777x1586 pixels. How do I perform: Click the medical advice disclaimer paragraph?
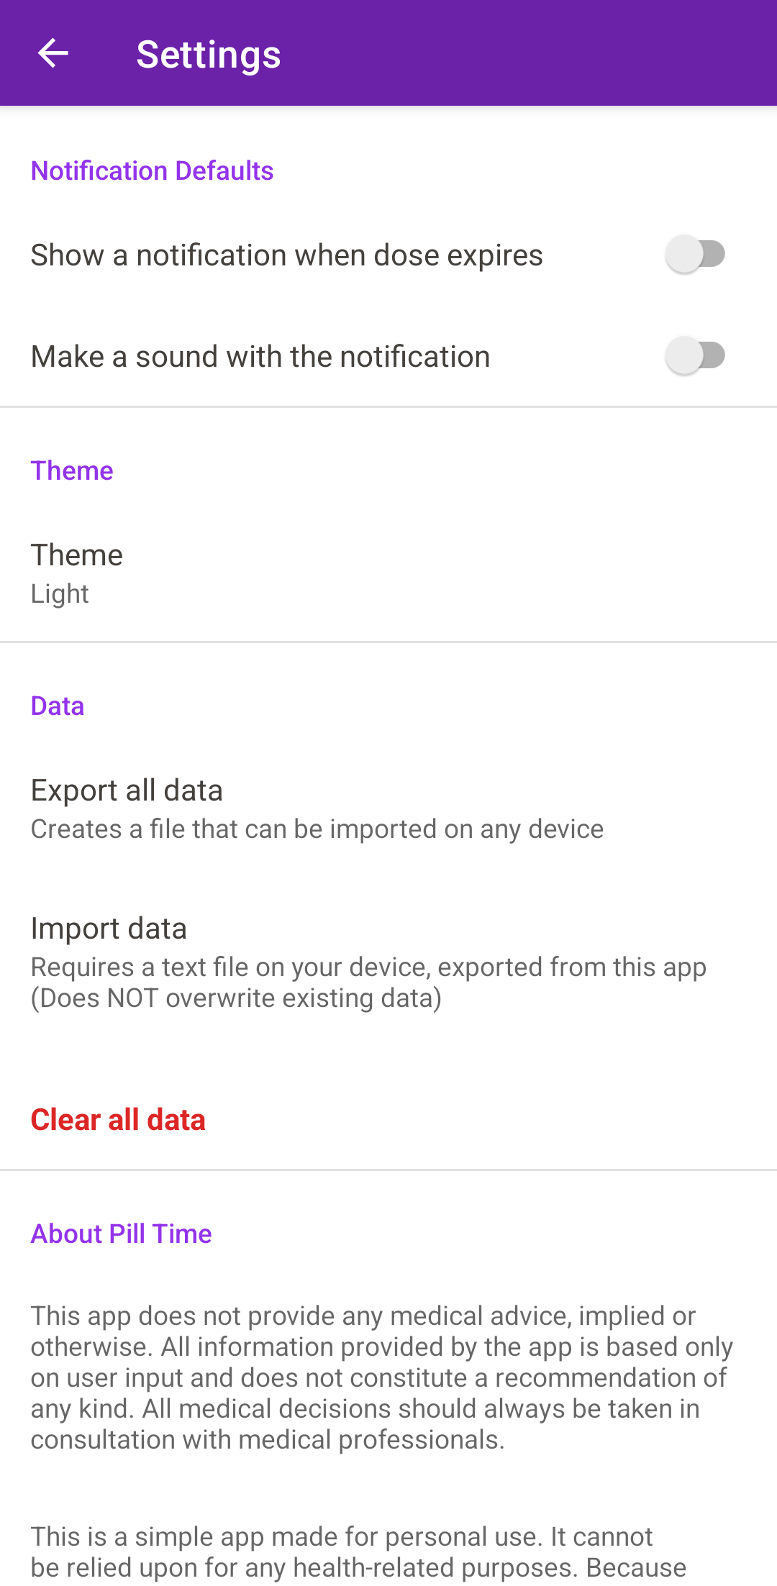pos(381,1377)
